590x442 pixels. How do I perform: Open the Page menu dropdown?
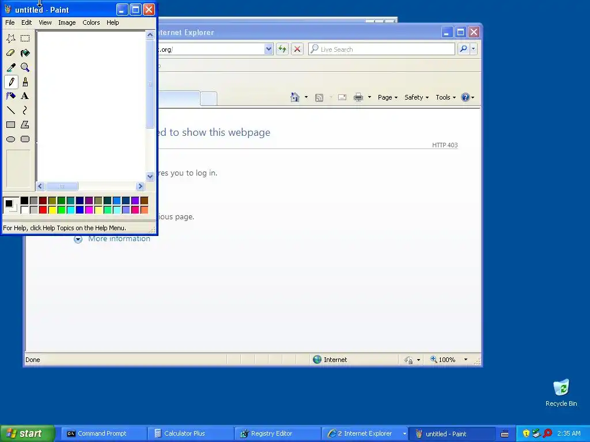pos(388,97)
